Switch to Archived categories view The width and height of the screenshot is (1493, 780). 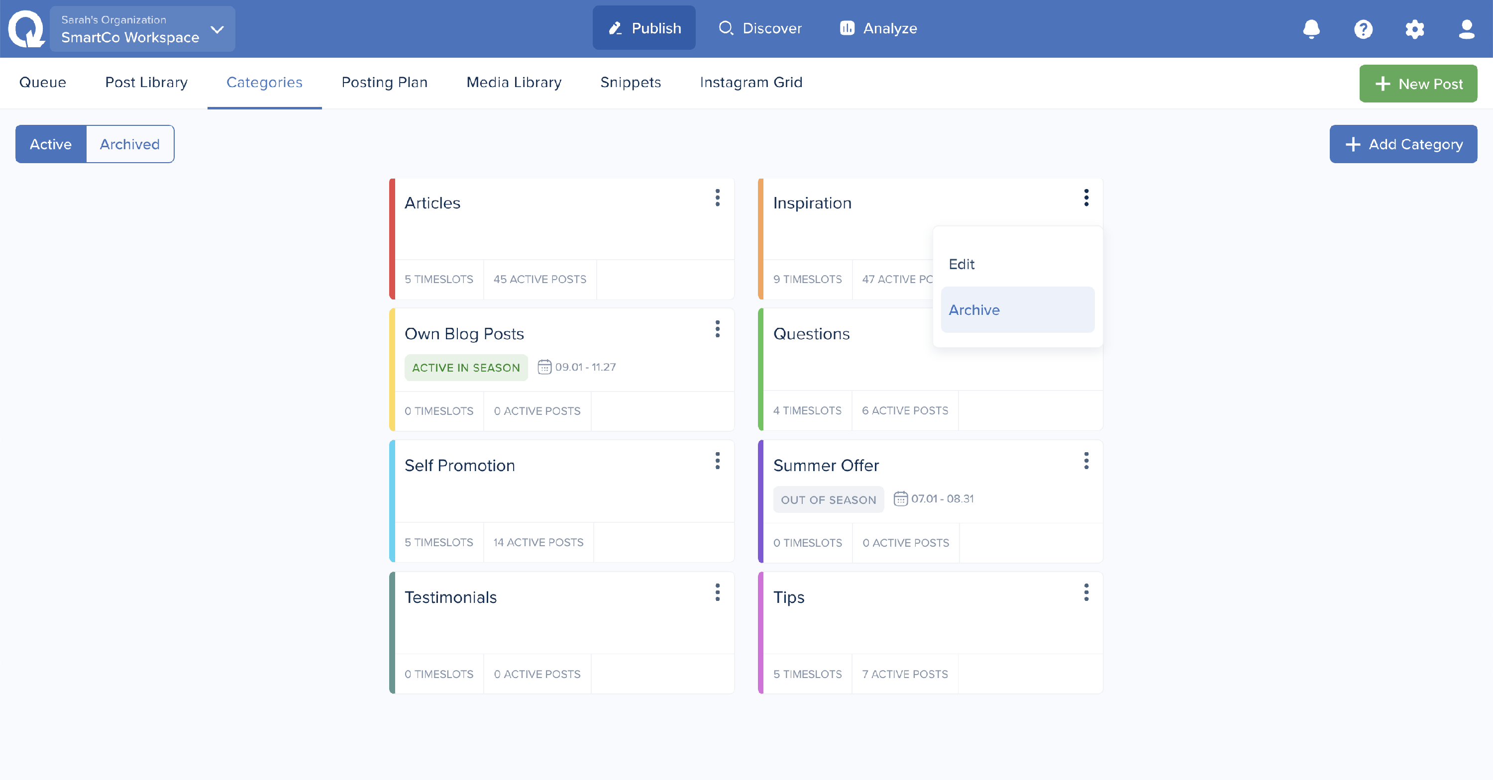(130, 144)
